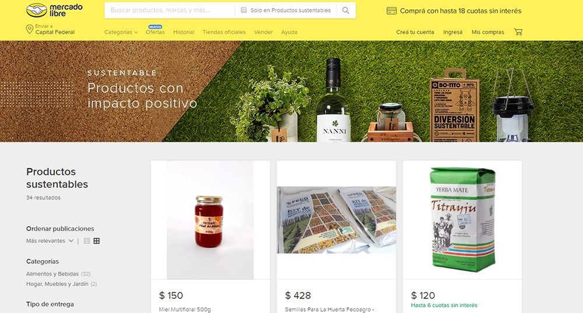
Task: Check Solo en Productos sustentables
Action: 244,10
